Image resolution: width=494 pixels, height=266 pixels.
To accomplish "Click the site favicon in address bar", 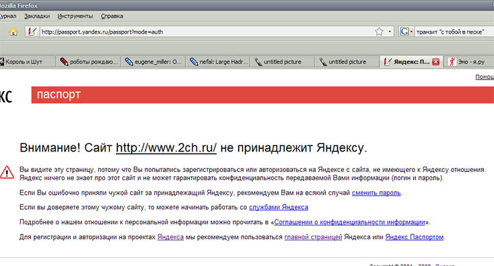I will [x=32, y=32].
